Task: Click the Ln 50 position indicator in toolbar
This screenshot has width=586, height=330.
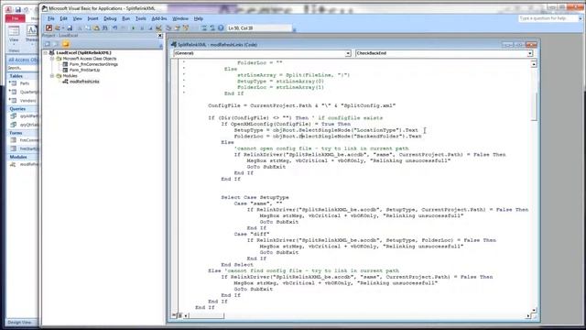Action: coord(258,28)
